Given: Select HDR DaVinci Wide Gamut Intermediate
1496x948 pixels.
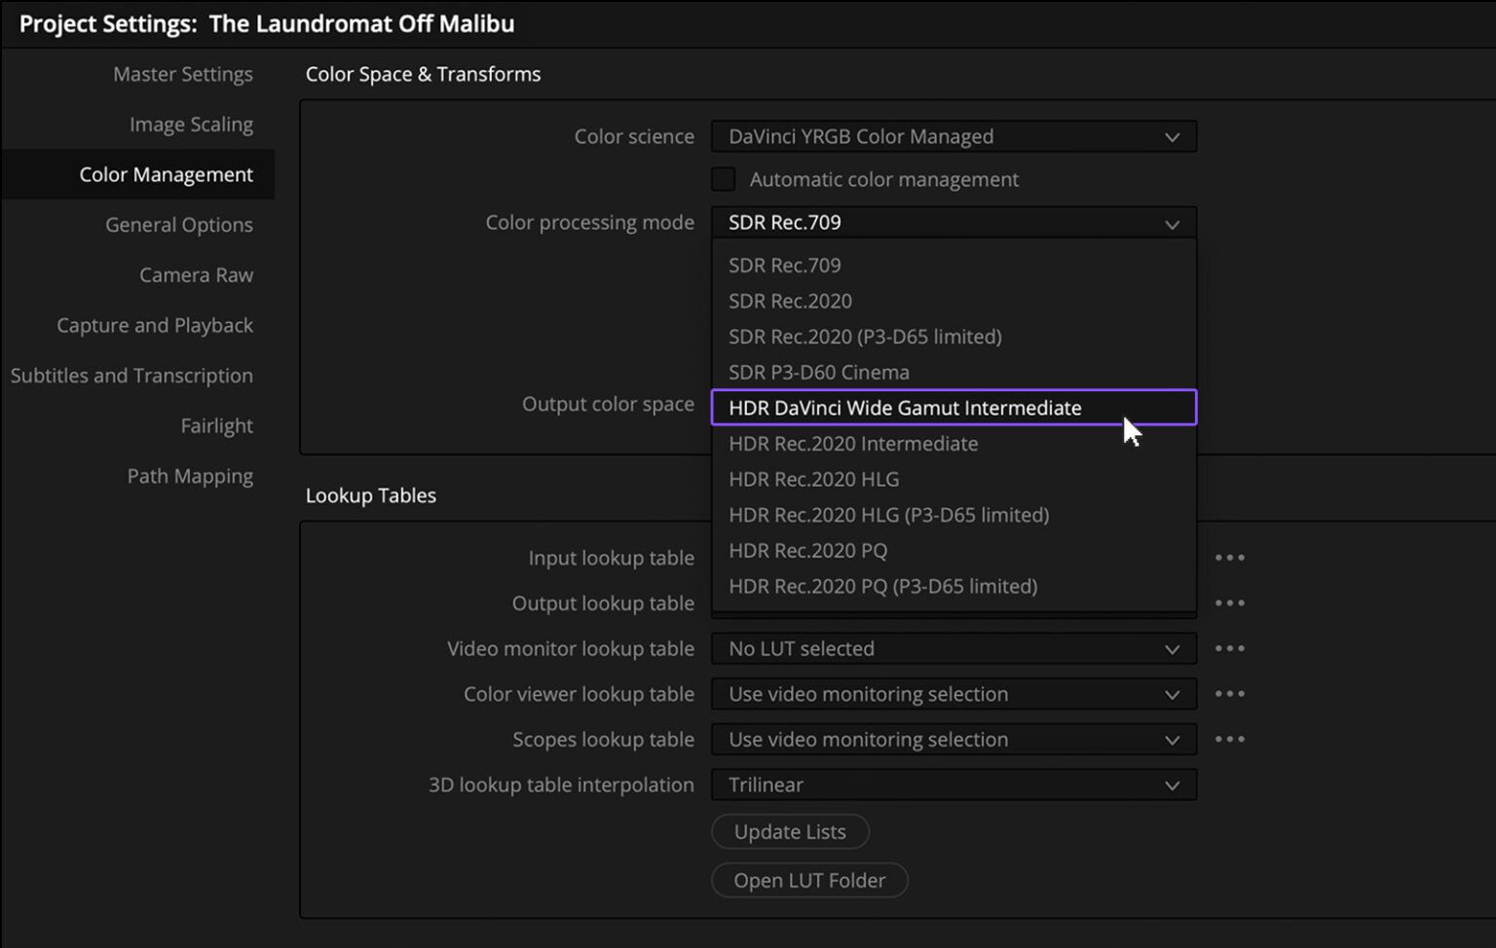Looking at the screenshot, I should point(905,408).
